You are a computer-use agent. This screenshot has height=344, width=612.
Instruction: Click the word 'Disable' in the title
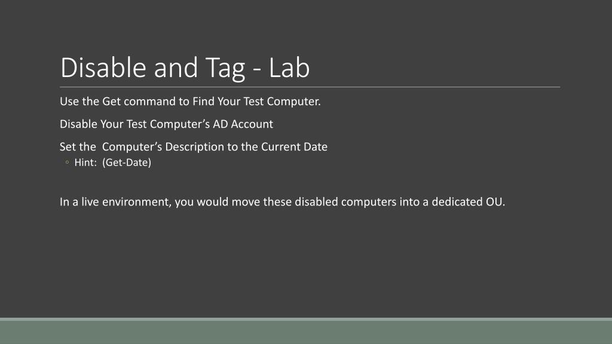(x=103, y=68)
